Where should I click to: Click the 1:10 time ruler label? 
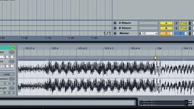(x=48, y=38)
